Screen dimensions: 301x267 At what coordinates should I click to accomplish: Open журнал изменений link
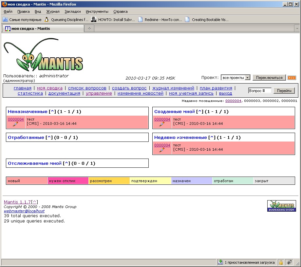coord(173,88)
